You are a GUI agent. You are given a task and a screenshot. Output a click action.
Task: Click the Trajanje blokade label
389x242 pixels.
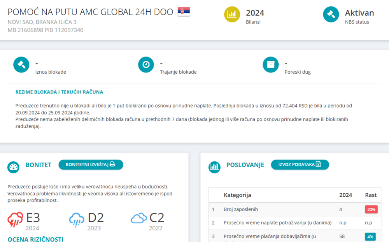[x=178, y=72]
